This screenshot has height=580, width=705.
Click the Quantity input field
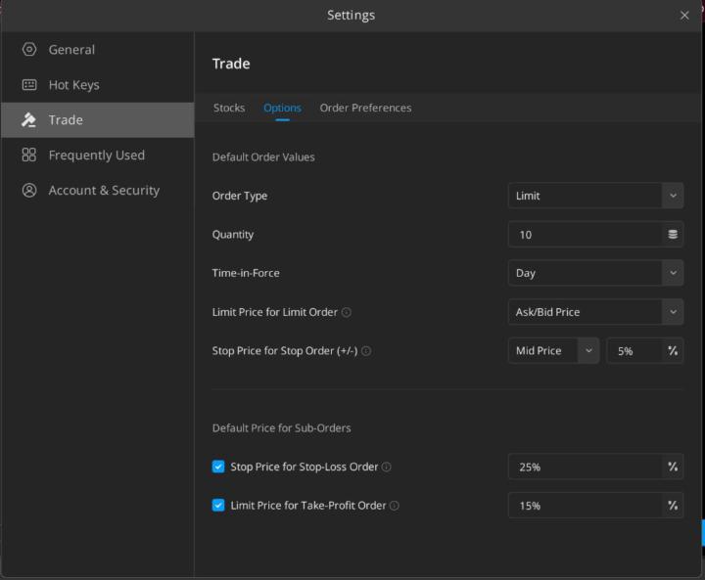click(x=585, y=235)
